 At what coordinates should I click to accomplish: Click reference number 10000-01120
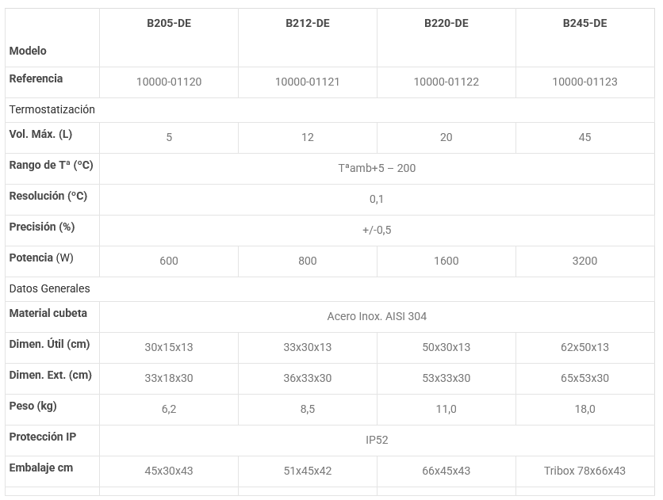169,82
